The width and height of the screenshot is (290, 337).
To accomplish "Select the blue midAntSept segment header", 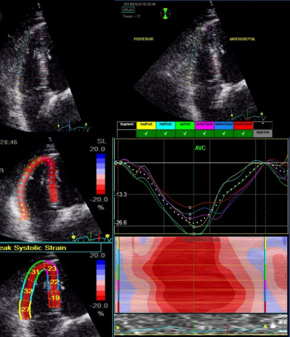I will click(224, 125).
